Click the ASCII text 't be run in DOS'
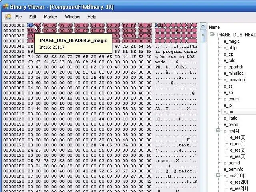Image resolution: width=256 pixels, height=192 pixels. coord(175,57)
